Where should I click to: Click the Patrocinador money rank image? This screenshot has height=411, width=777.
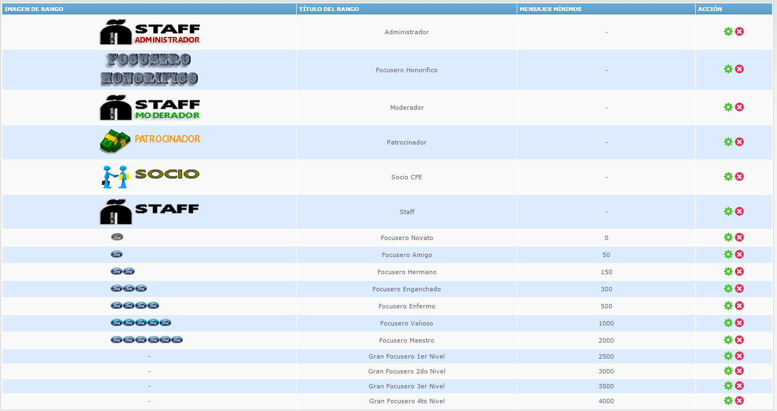(150, 142)
